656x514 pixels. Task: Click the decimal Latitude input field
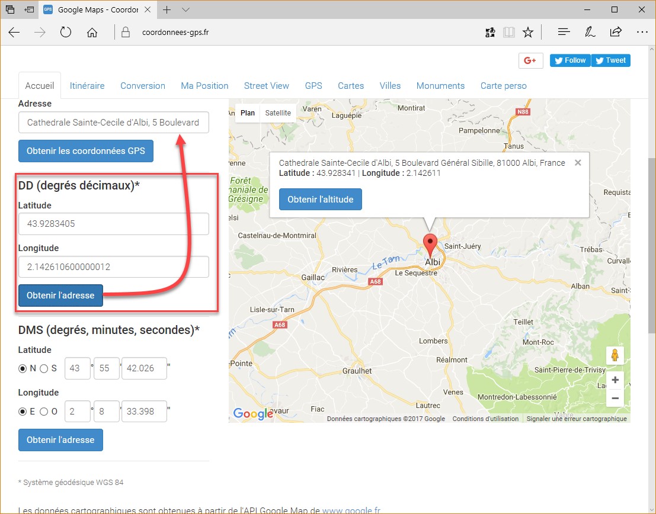tap(114, 224)
